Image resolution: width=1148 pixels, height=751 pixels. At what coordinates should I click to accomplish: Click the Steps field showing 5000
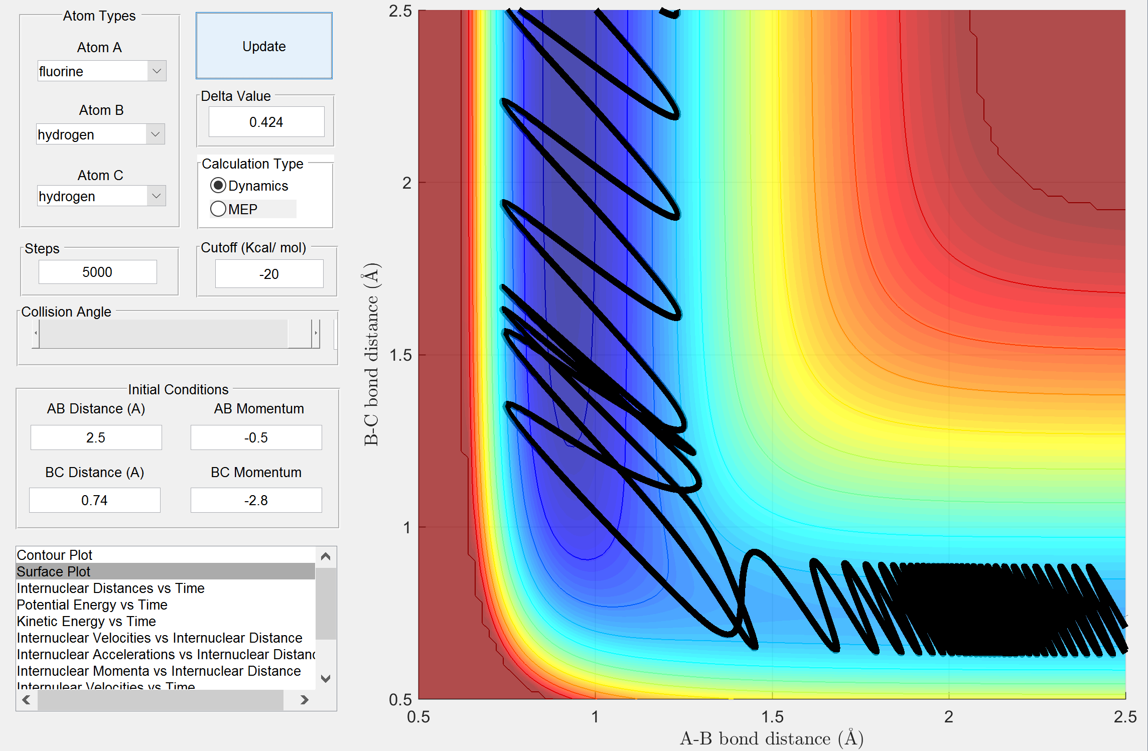tap(97, 272)
